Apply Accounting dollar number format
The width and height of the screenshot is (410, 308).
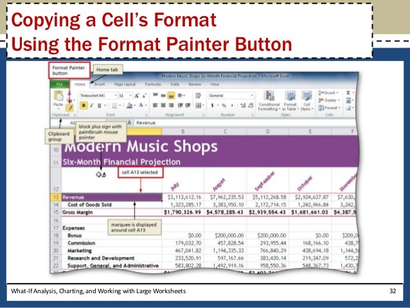(x=212, y=105)
